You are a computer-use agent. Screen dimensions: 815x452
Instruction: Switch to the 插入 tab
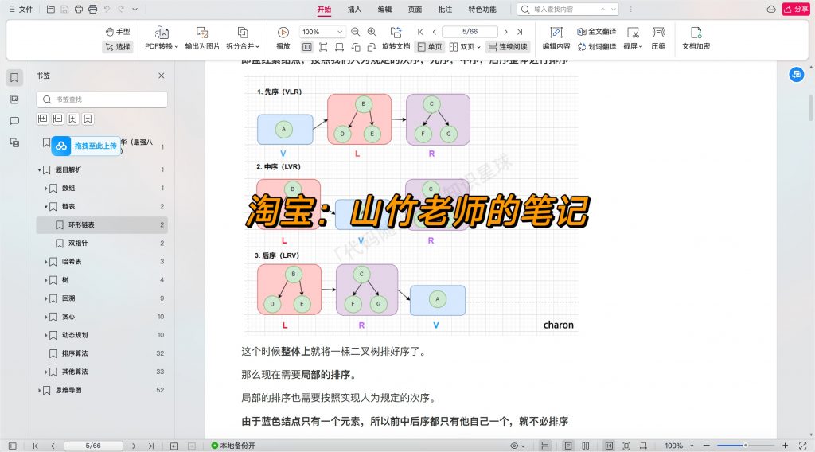(x=354, y=10)
